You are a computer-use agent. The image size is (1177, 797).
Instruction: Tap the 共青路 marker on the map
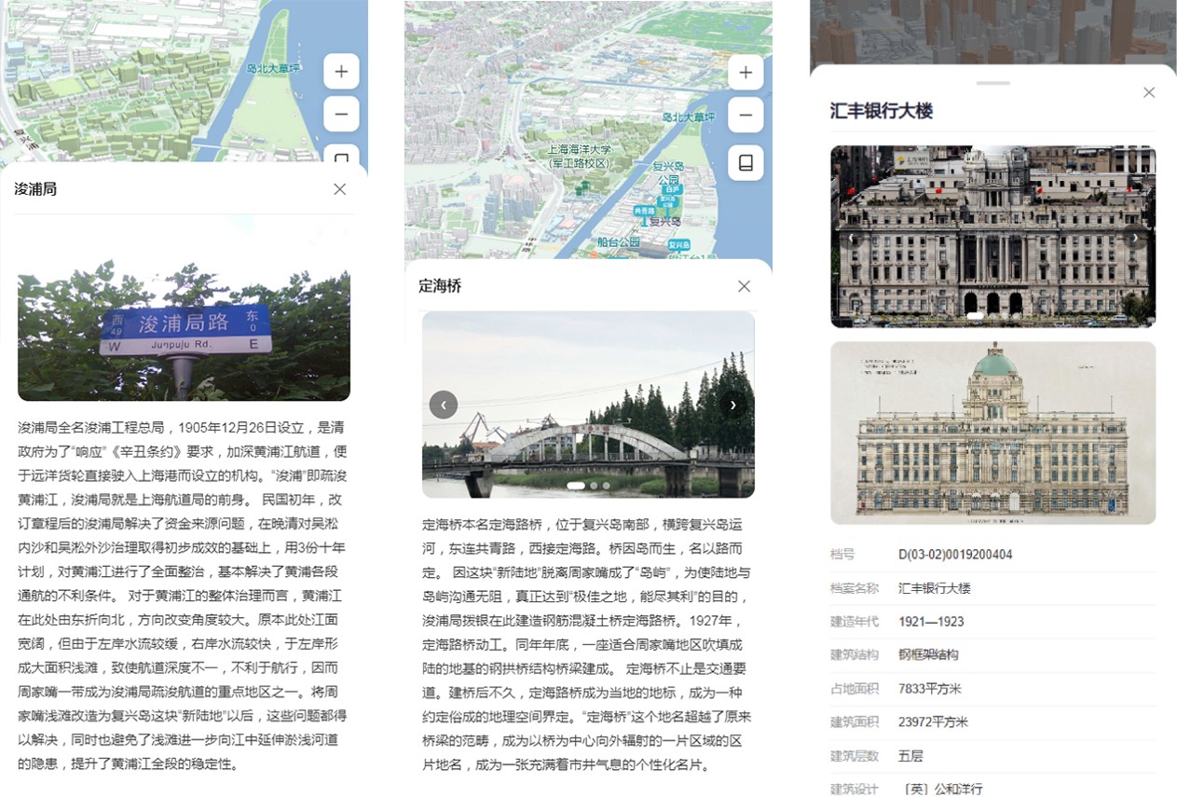coord(644,213)
